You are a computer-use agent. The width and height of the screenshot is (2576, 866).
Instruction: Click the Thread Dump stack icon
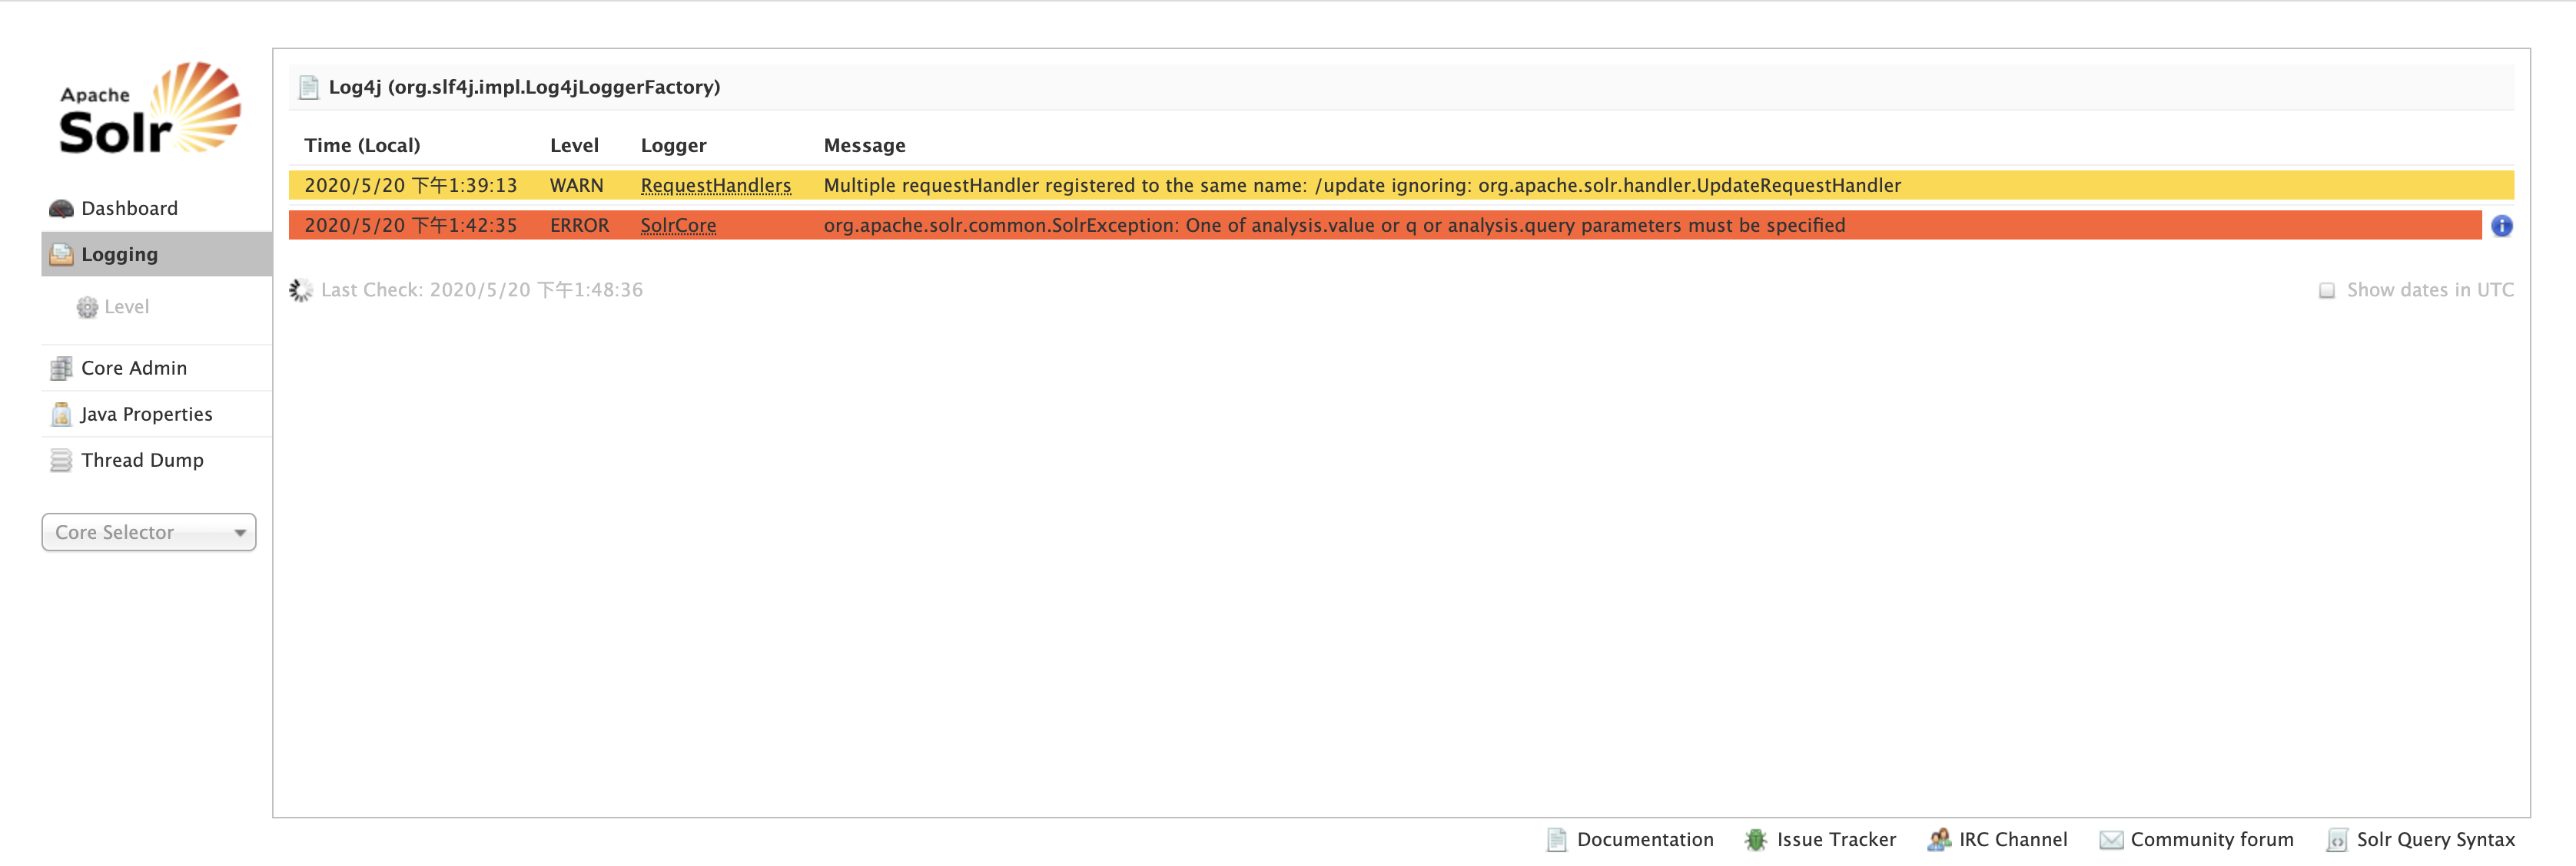tap(61, 461)
